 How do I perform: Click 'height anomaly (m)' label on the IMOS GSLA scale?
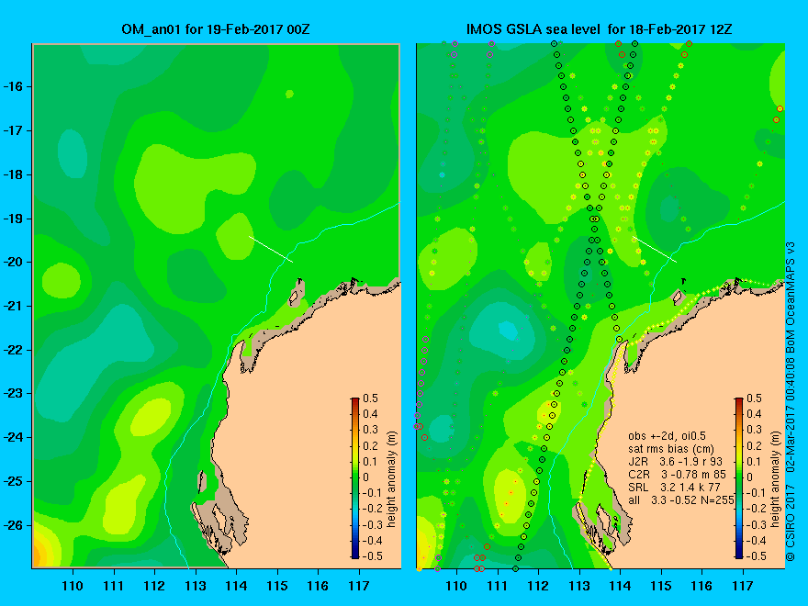(776, 478)
